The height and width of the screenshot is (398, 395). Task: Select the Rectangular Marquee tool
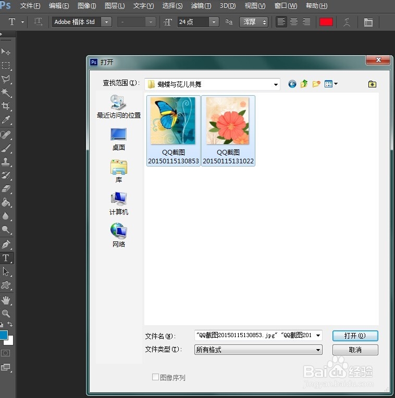[x=6, y=66]
